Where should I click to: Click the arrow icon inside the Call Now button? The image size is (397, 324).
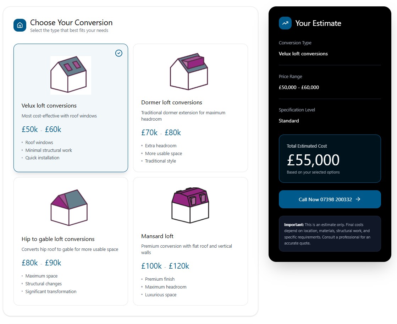358,199
